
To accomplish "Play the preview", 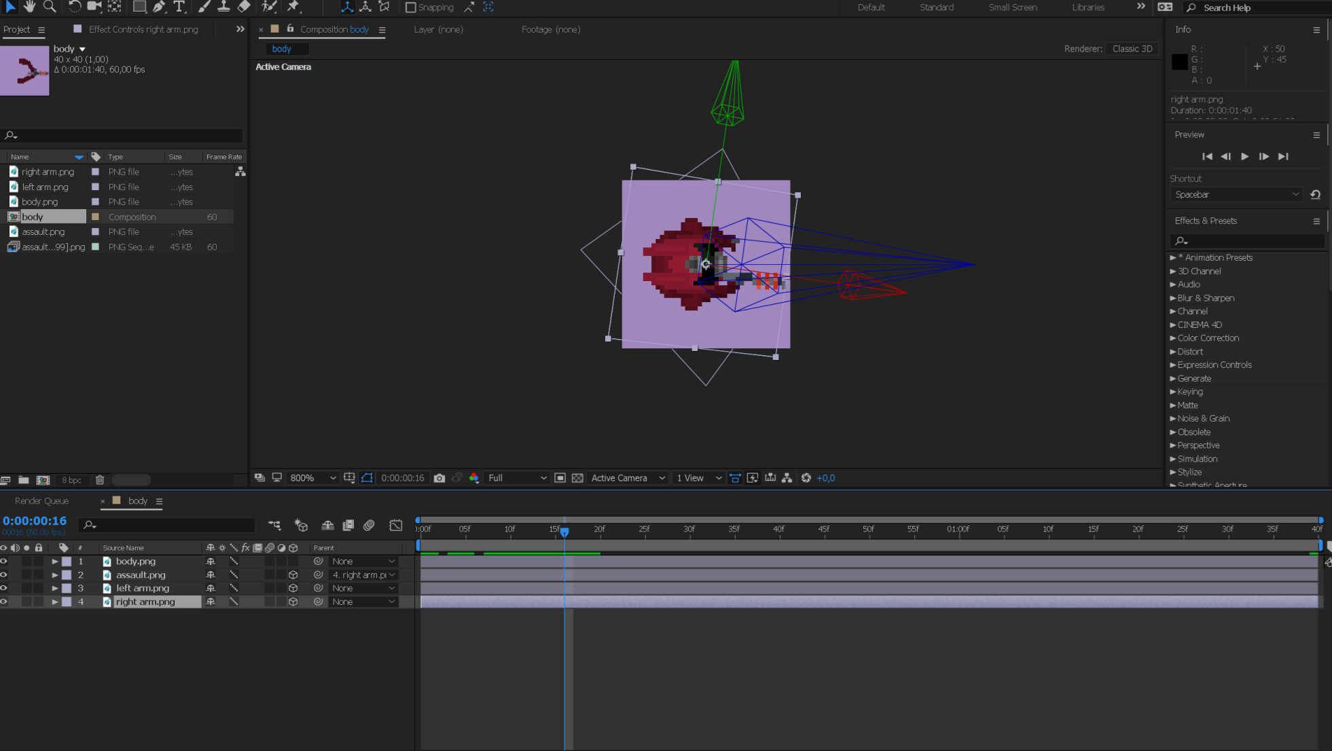I will 1244,156.
